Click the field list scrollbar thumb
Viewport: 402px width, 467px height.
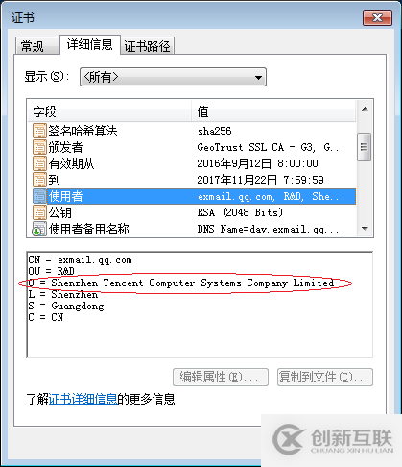[365, 147]
